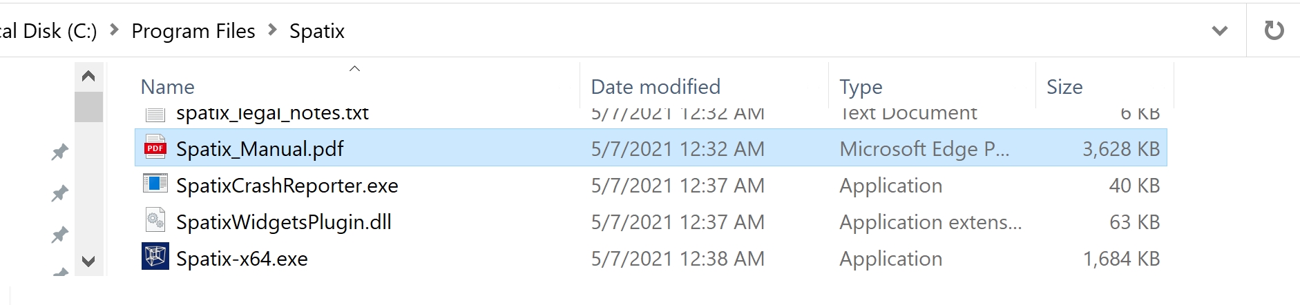
Task: Expand the chevron after Program Files
Action: [x=272, y=30]
